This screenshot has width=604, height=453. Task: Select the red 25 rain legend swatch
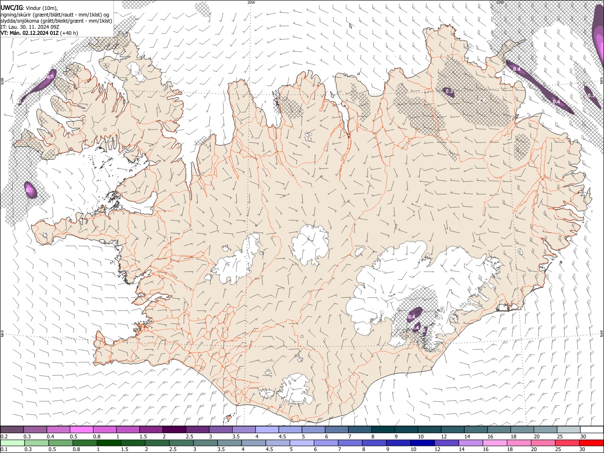[x=567, y=443]
